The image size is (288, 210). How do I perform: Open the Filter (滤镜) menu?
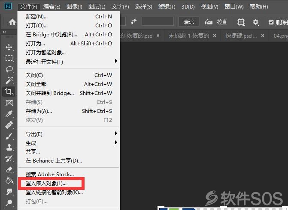167,6
